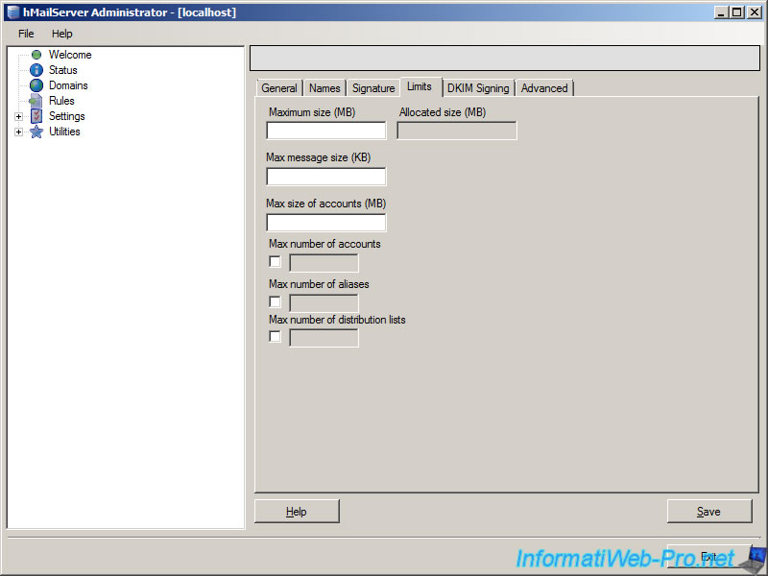Click the hMailServer icon in the title bar
Viewport: 768px width, 576px height.
12,12
